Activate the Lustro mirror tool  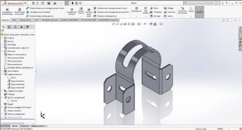[168, 16]
